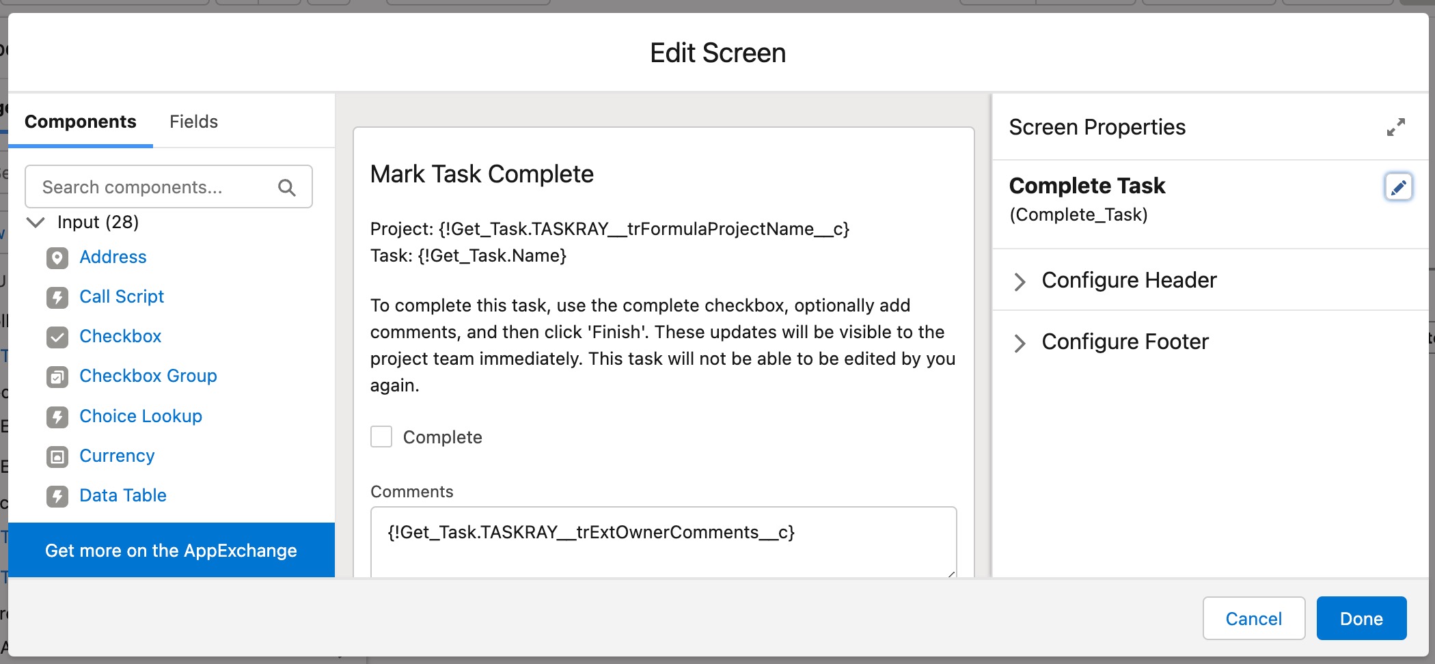Click the Checkbox component icon

(x=57, y=337)
